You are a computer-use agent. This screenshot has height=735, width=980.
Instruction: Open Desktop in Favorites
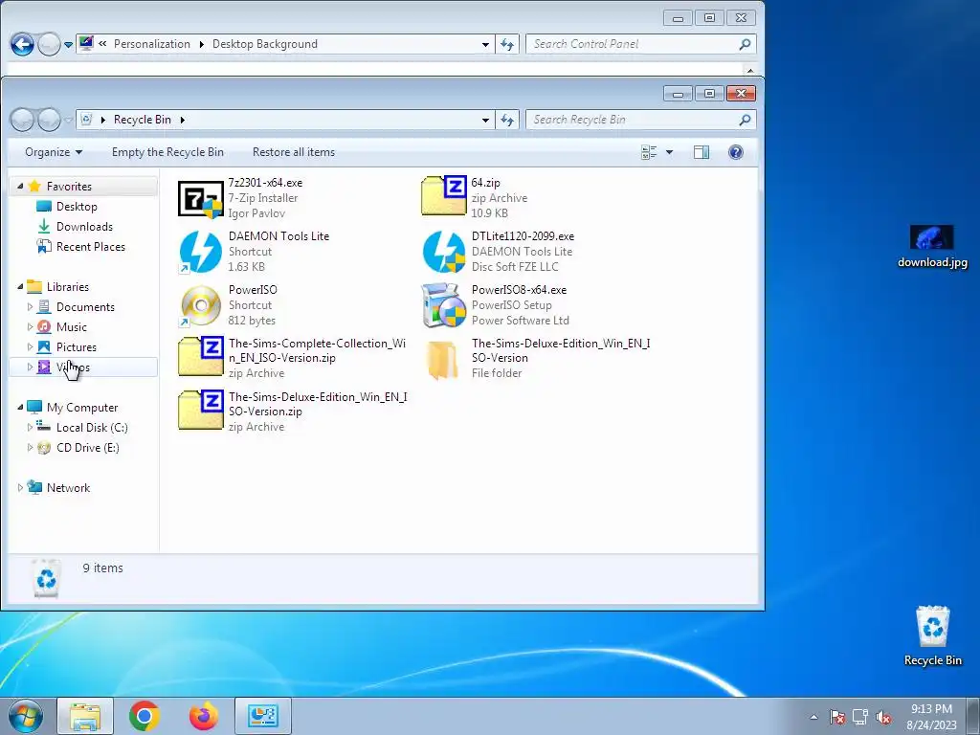coord(77,207)
